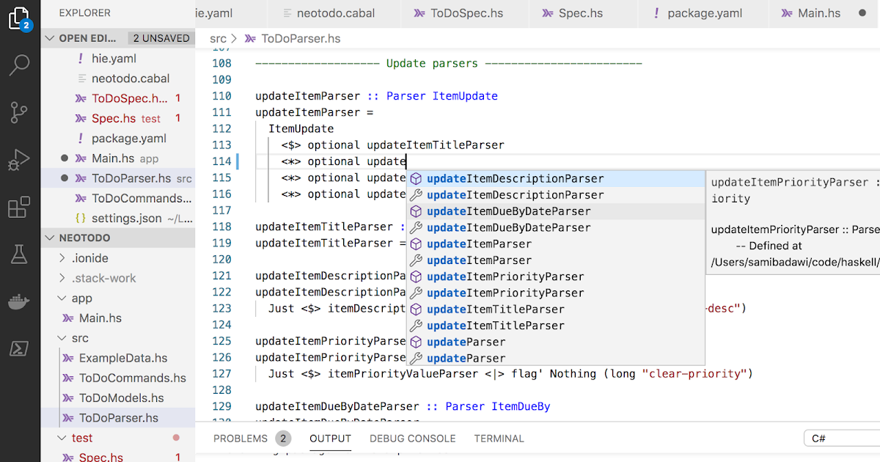Open the Search view in the activity bar
The image size is (880, 462).
[x=20, y=65]
